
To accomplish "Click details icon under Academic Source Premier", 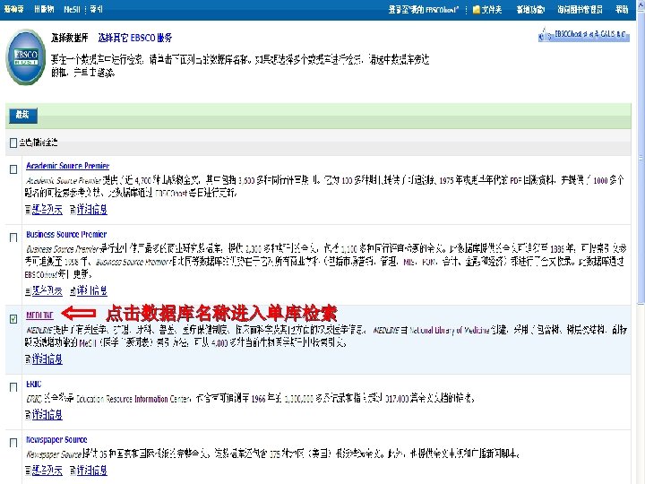I will 73,210.
